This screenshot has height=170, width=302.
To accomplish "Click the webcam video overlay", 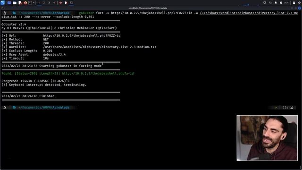I will pos(267,138).
